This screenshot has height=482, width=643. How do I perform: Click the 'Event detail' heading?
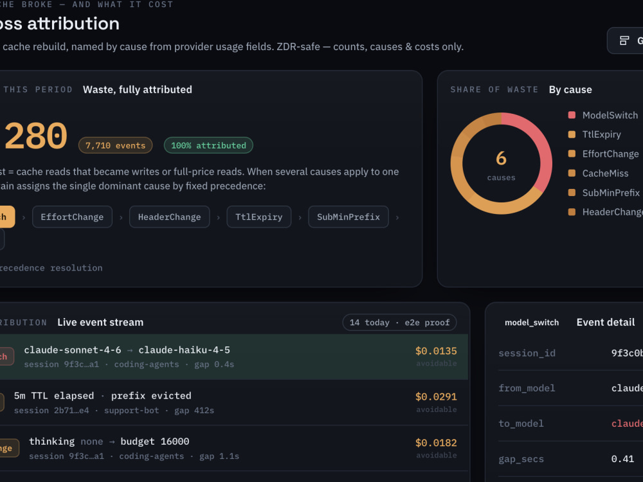606,323
